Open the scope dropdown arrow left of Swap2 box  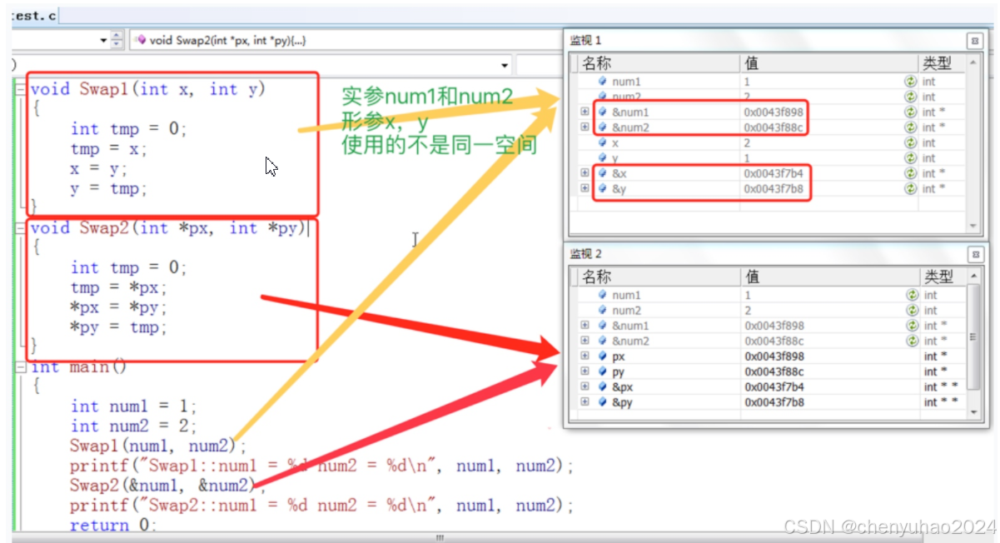pyautogui.click(x=103, y=40)
